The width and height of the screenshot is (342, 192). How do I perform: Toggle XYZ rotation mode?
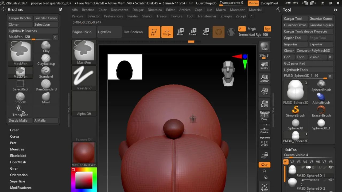point(265,165)
